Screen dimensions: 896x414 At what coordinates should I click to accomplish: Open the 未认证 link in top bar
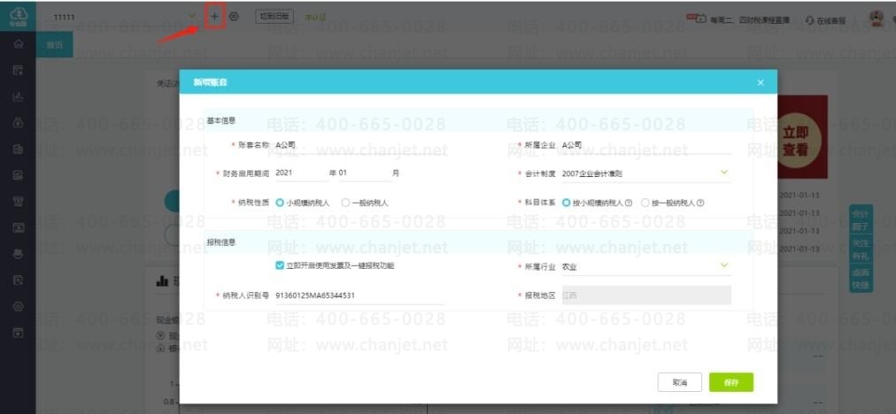tap(315, 17)
